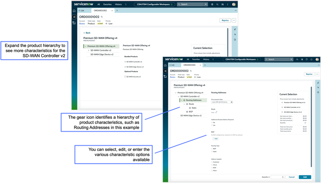Screen dimensions: 321x183
Task: Choose BGP under Routing Type
Action: click(212, 148)
